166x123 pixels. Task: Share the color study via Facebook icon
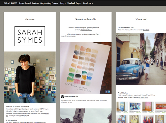pyautogui.click(x=106, y=92)
